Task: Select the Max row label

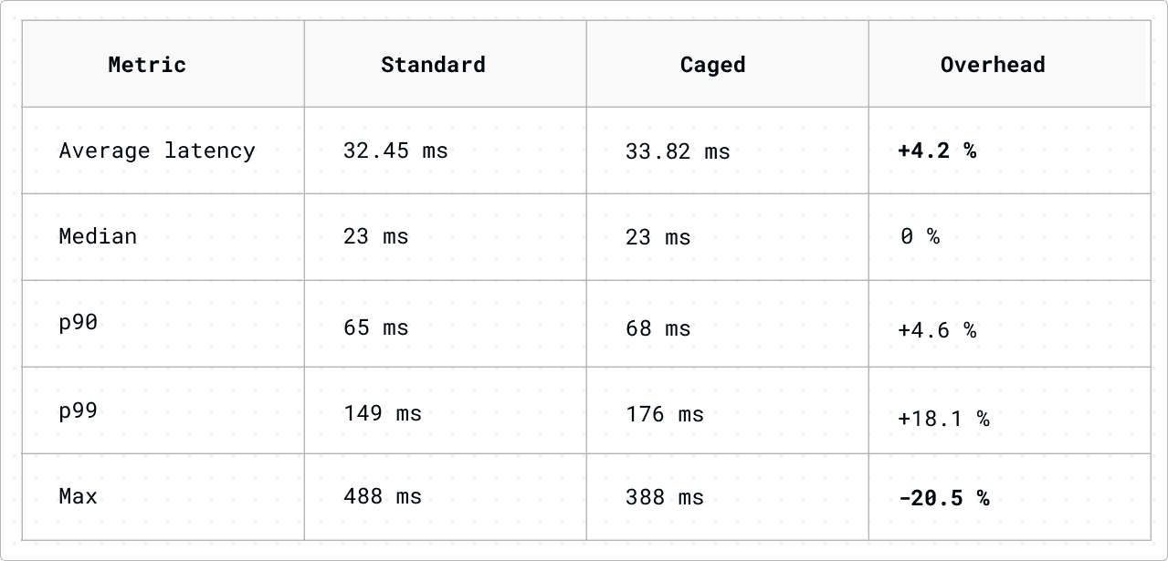Action: point(79,496)
